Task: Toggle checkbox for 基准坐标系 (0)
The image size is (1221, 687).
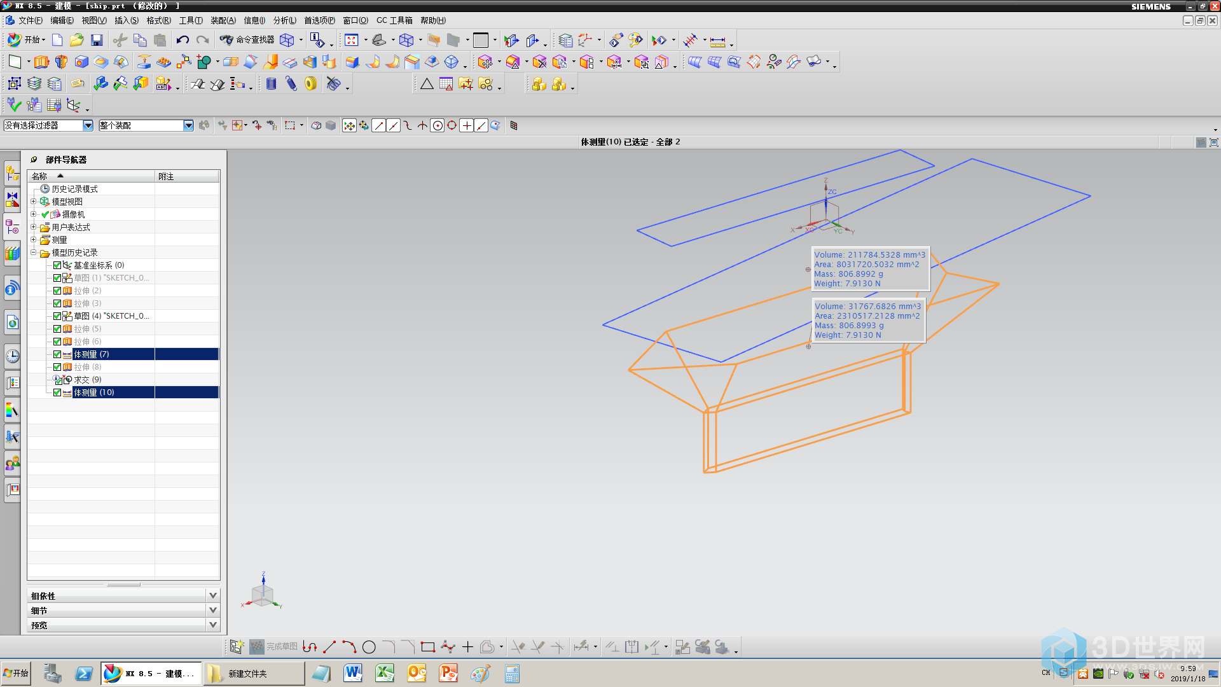Action: [x=57, y=265]
